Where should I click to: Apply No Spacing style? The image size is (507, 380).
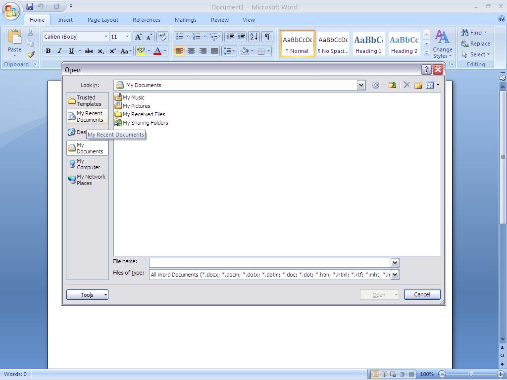(x=333, y=44)
